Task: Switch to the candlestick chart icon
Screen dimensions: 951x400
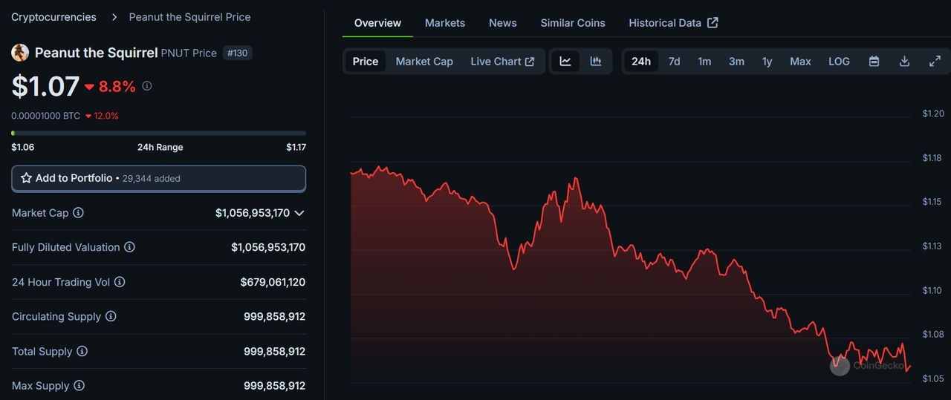Action: click(x=596, y=62)
